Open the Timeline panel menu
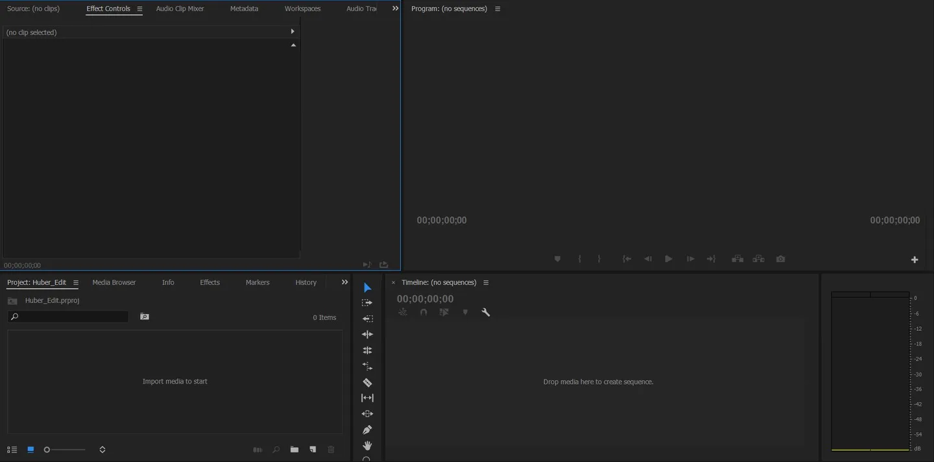 486,283
